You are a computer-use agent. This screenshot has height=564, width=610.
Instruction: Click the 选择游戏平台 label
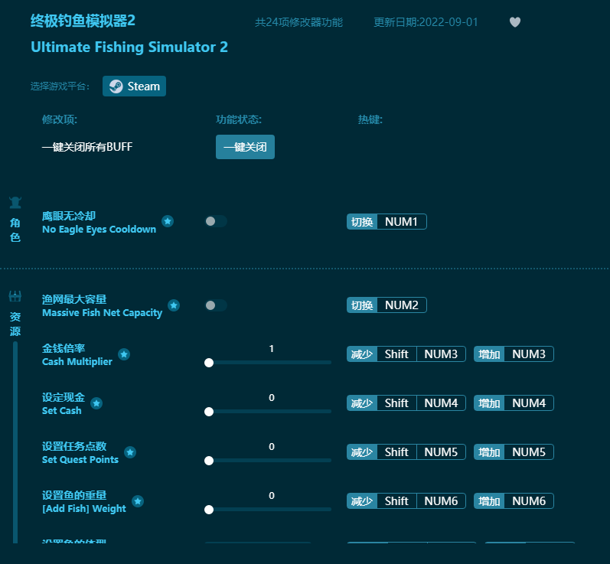click(60, 86)
